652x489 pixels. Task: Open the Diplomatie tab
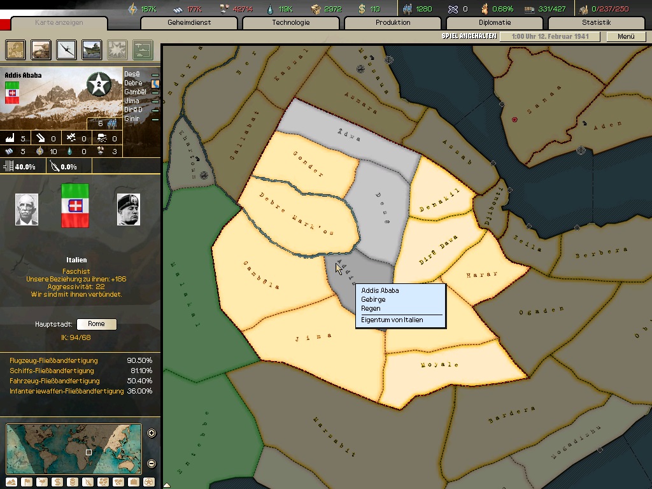494,23
